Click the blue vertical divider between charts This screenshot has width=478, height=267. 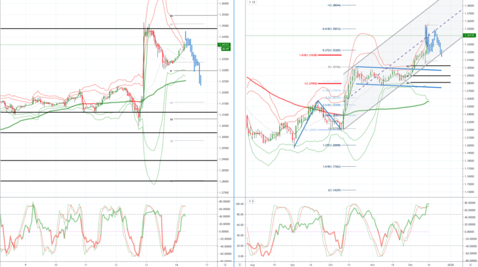coord(234,131)
